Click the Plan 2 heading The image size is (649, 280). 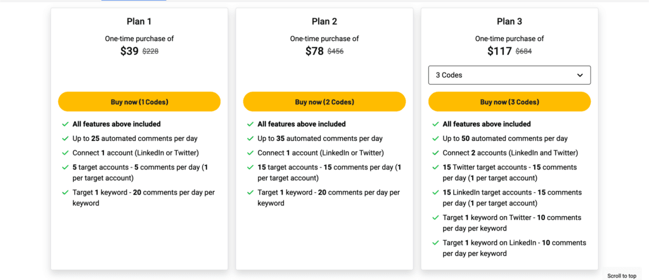point(324,21)
